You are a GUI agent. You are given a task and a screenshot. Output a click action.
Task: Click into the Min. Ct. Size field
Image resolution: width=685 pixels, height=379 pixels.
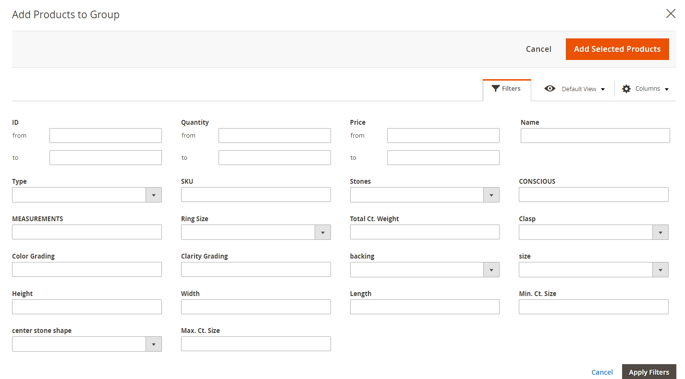pos(594,307)
